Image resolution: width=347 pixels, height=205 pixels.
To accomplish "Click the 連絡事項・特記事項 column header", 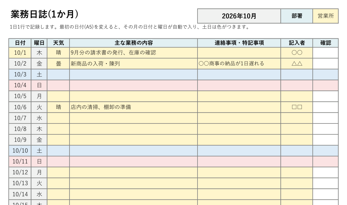I will point(239,43).
